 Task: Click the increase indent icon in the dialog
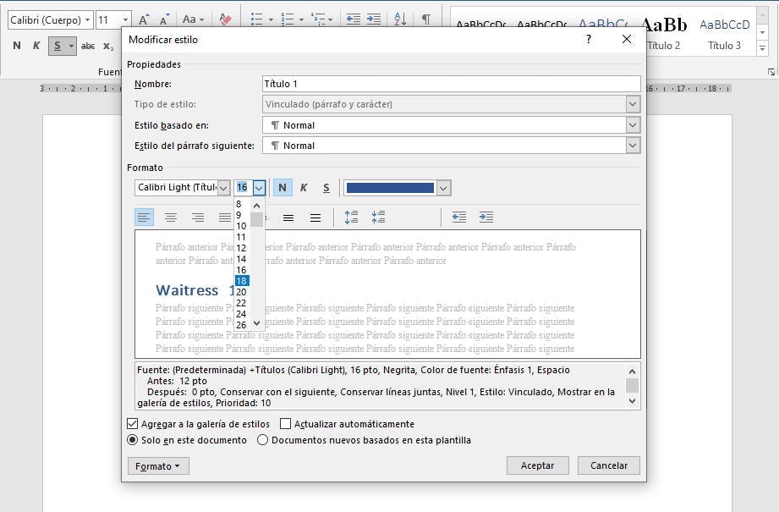pos(486,217)
